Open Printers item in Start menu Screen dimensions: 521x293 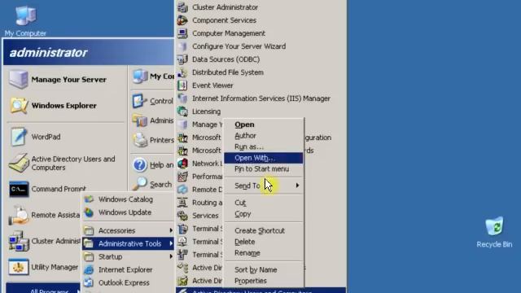152,140
